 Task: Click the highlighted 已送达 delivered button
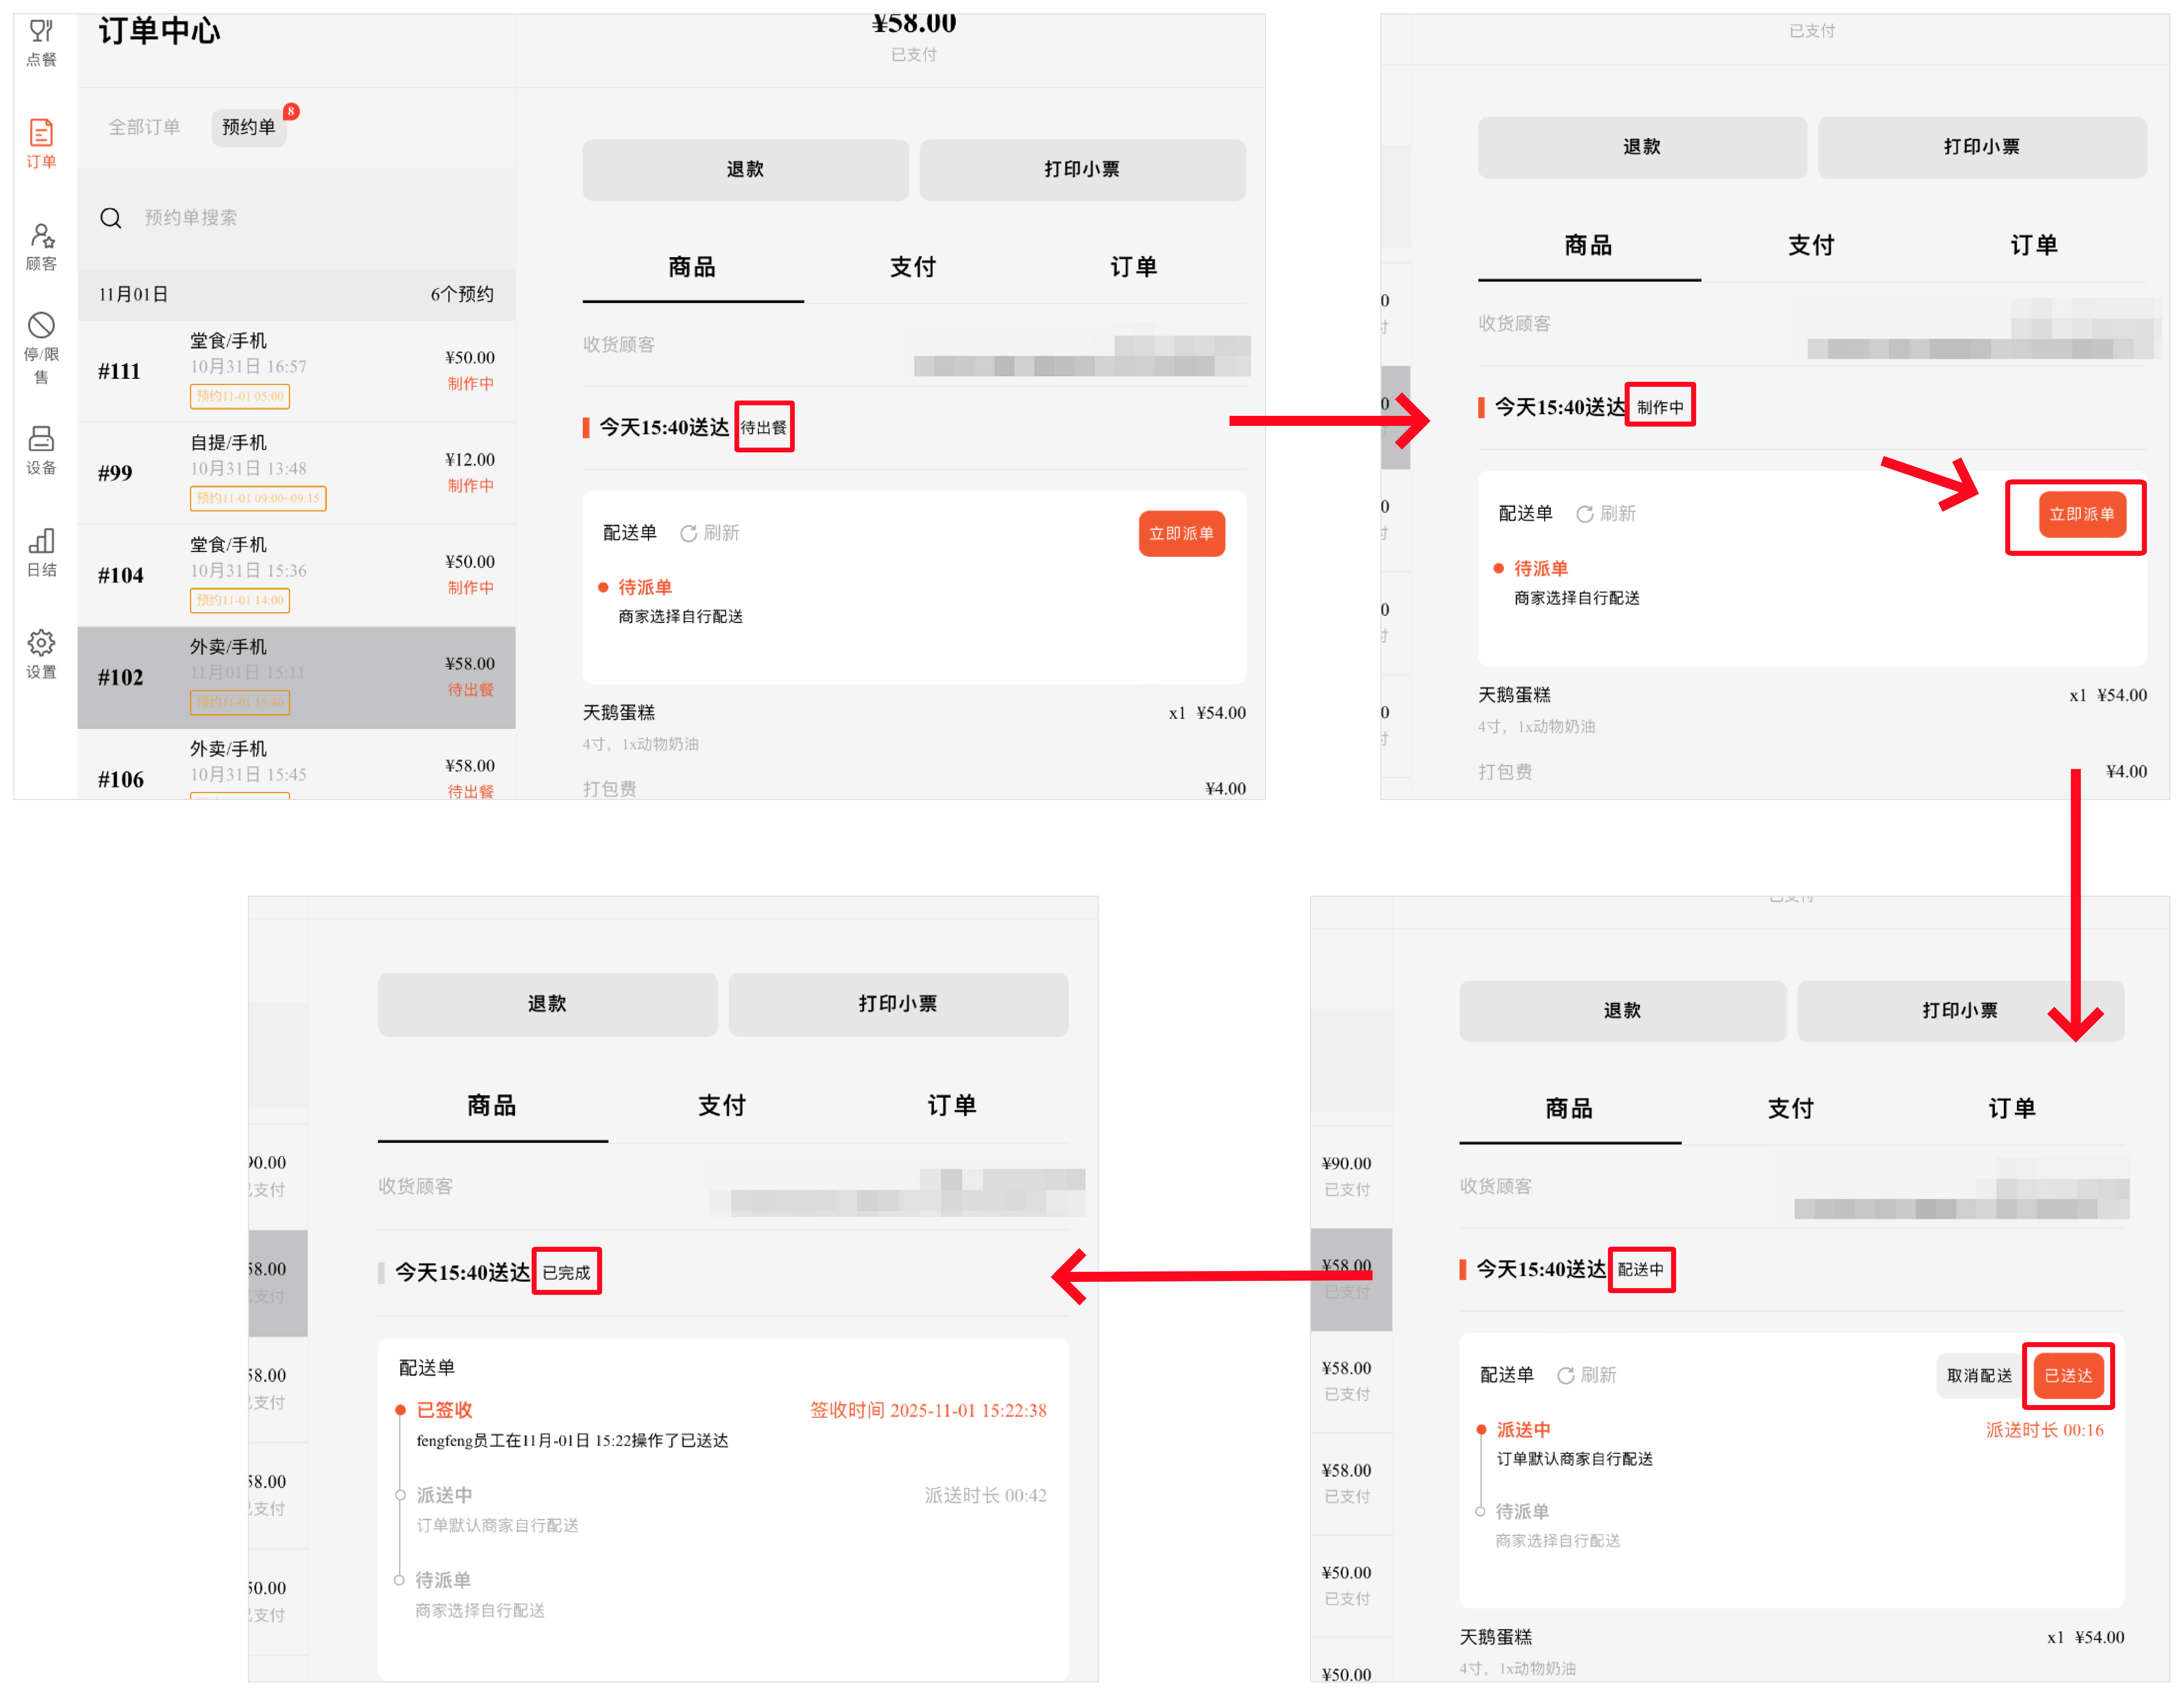pos(2068,1375)
